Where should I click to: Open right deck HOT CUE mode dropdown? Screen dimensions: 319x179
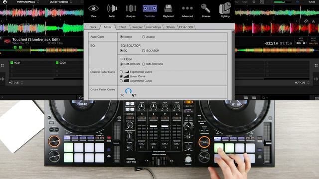click(302, 83)
